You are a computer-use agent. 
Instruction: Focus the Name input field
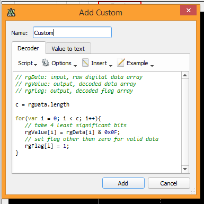coord(72,32)
